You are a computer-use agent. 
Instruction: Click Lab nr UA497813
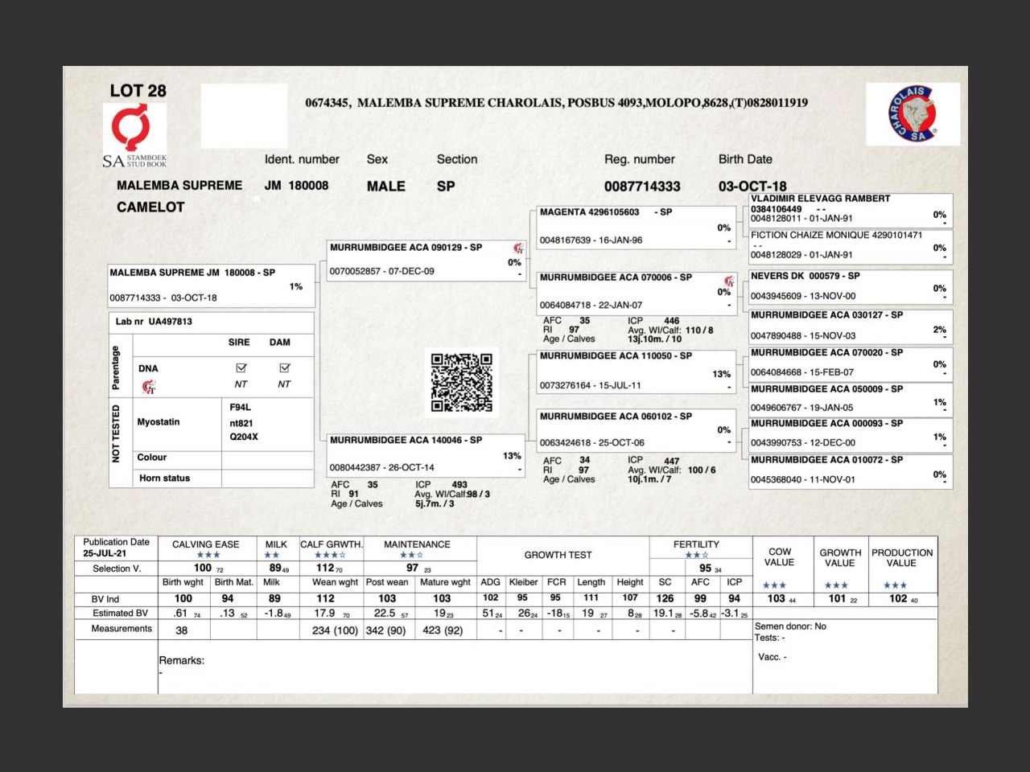[x=154, y=322]
